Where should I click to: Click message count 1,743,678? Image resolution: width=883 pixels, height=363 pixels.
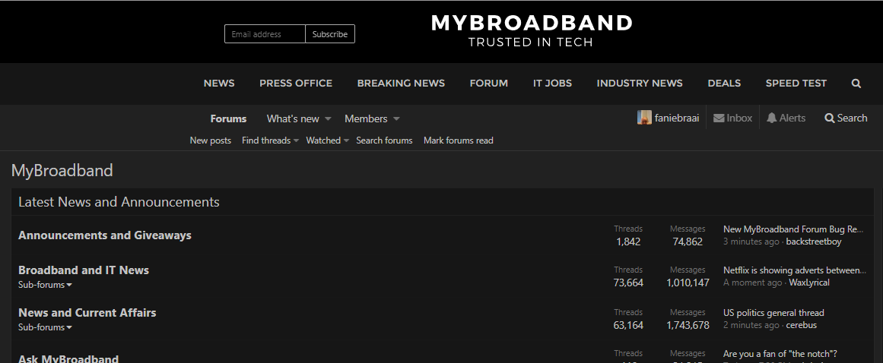coord(688,325)
